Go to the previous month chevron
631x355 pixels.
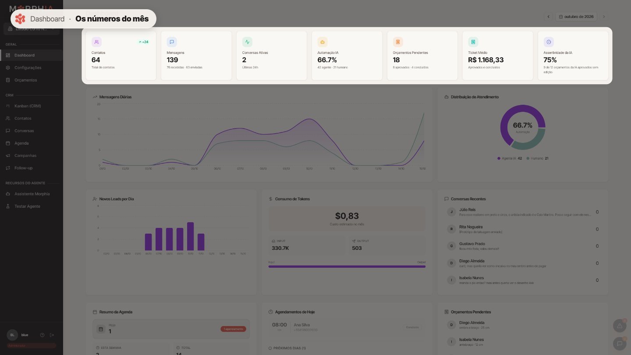coord(548,17)
